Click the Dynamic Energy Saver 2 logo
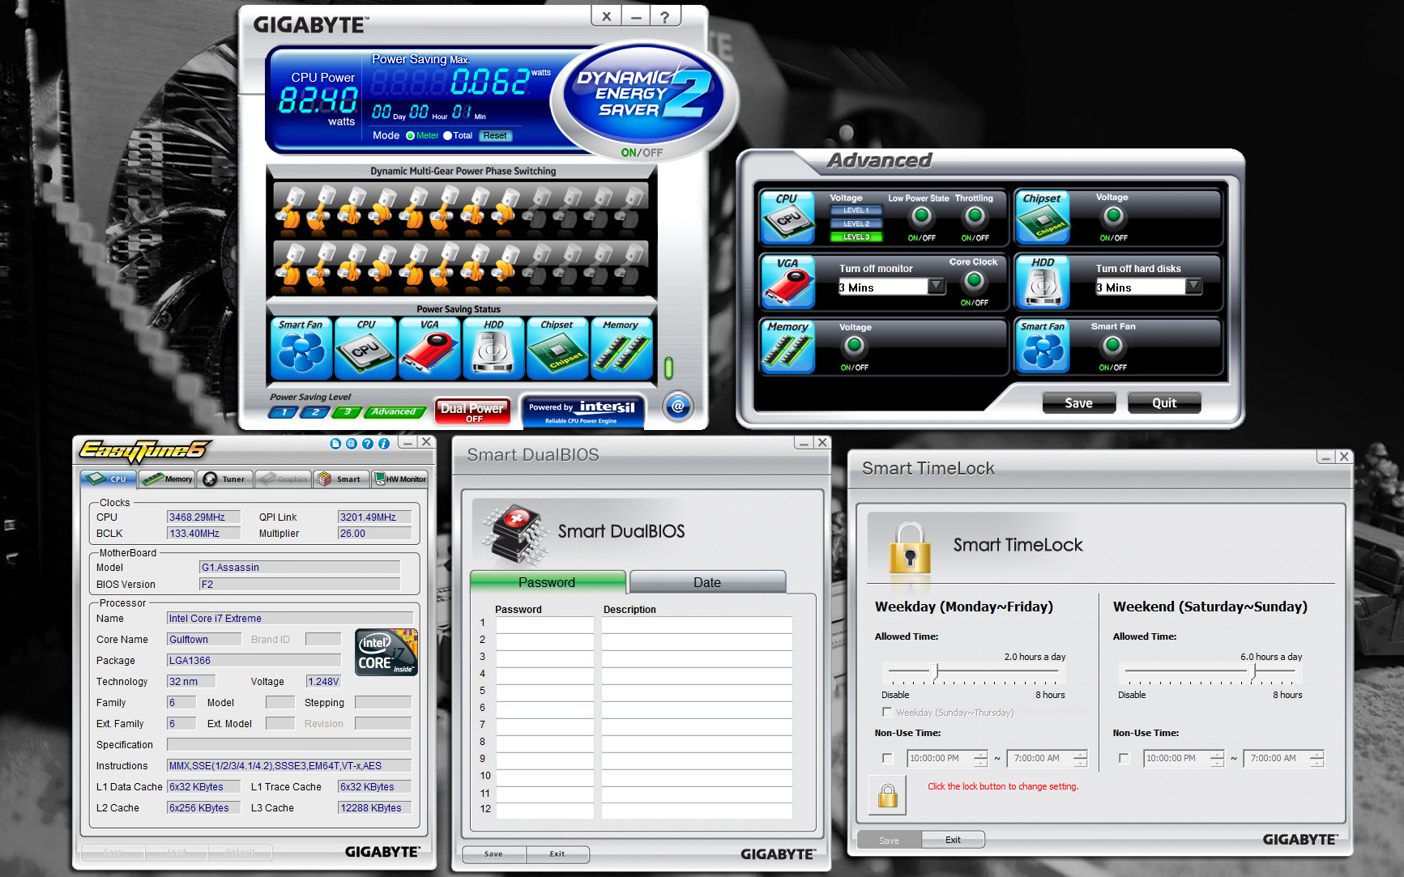Screen dimensions: 1404x877 click(x=644, y=95)
